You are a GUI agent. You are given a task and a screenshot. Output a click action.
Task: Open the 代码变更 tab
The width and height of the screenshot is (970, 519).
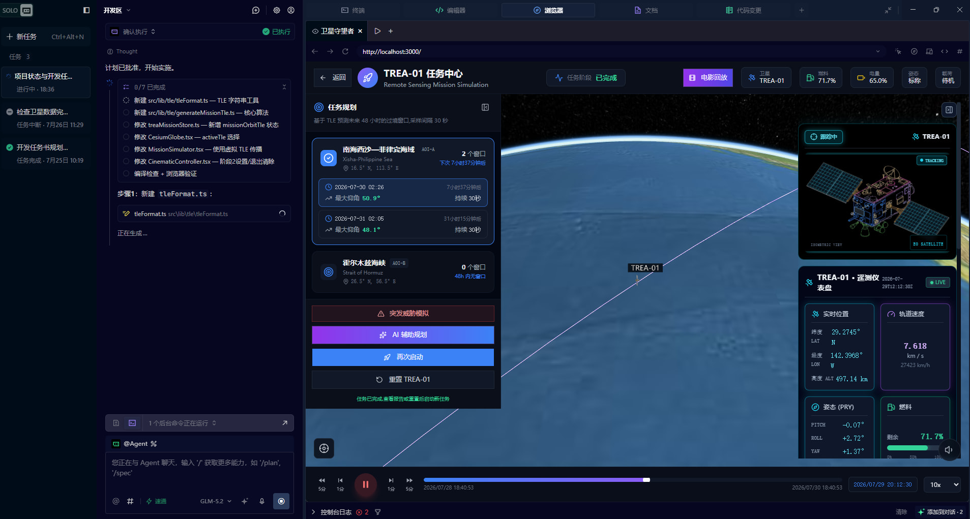click(744, 10)
